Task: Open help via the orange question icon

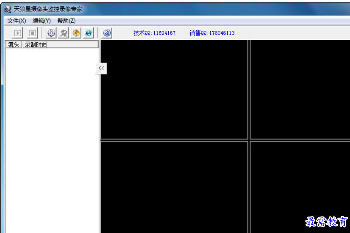Action: tap(76, 33)
